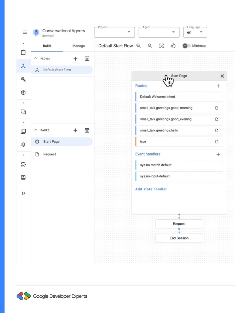Collapse the PAGES section chevron
Image resolution: width=251 pixels, height=313 pixels.
click(36, 130)
